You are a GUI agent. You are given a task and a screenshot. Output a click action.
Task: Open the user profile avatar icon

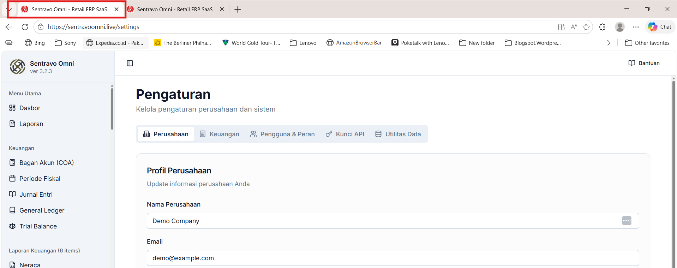(619, 27)
